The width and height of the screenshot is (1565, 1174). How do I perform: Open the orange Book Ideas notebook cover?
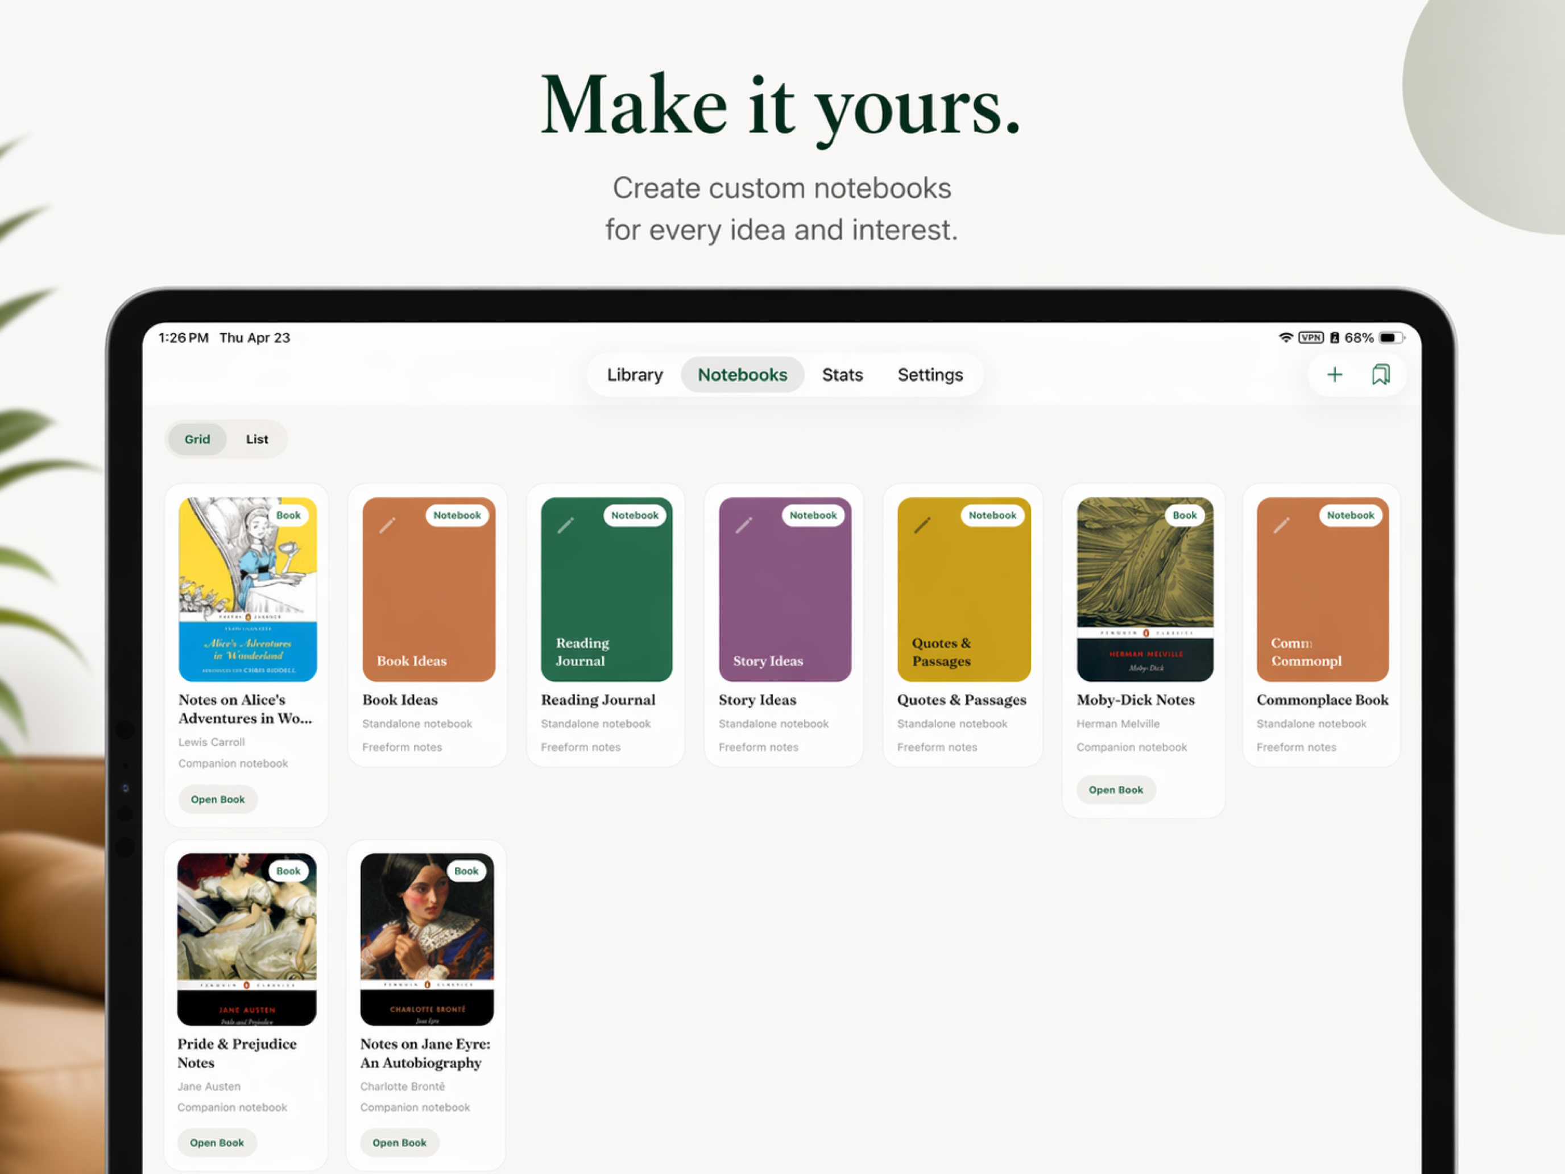coord(429,589)
